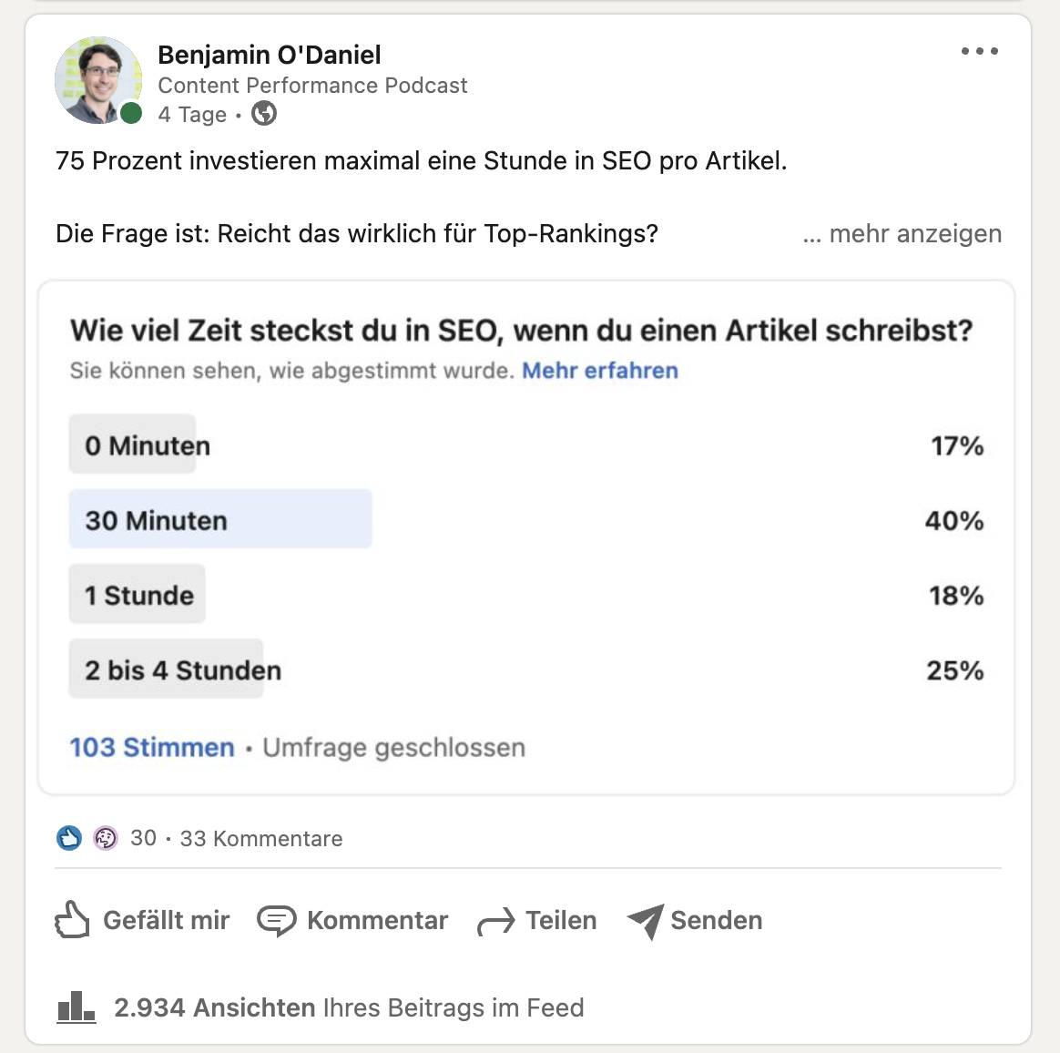
Task: Open the Mehr erfahren link
Action: [x=599, y=371]
